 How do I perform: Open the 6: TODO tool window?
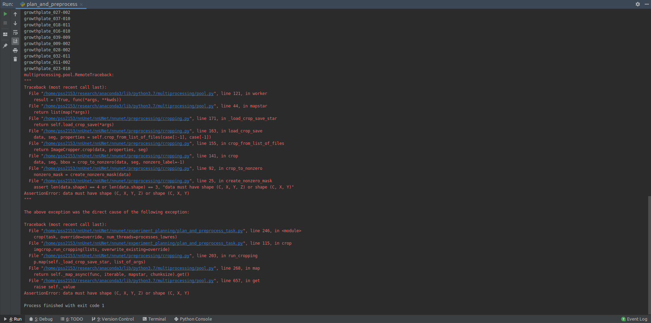pos(72,319)
